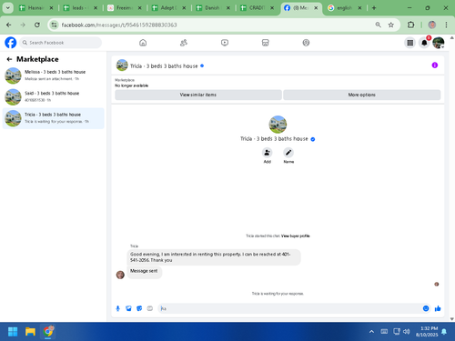Image resolution: width=455 pixels, height=341 pixels.
Task: Click the View similar items button
Action: coord(198,95)
